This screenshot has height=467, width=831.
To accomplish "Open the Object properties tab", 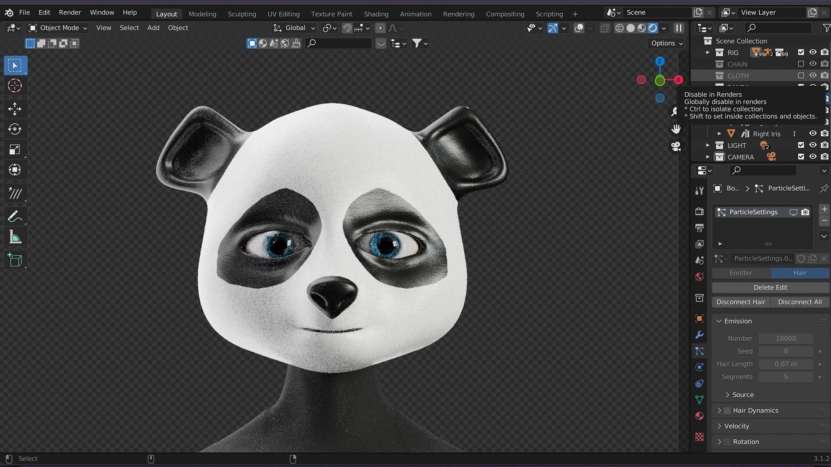I will coord(700,319).
